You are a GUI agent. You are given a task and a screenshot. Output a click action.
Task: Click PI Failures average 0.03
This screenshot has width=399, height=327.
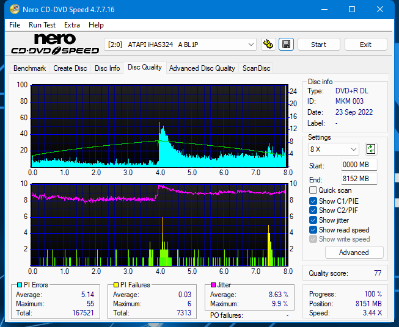pos(185,295)
